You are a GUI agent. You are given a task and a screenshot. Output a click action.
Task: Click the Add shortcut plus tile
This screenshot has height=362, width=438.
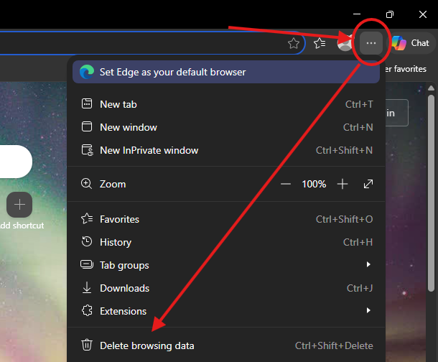[19, 205]
